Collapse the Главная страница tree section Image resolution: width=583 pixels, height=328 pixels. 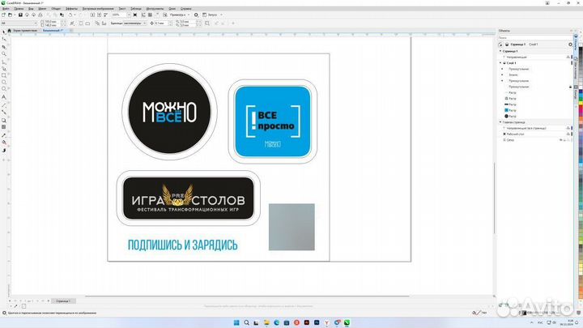click(x=500, y=122)
